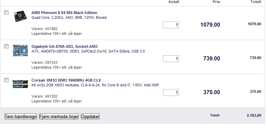This screenshot has width=267, height=129.
Task: Click the Fjern merkede linjer button
Action: [x=59, y=116]
